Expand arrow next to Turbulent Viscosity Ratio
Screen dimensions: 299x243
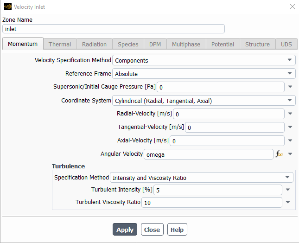(288, 202)
